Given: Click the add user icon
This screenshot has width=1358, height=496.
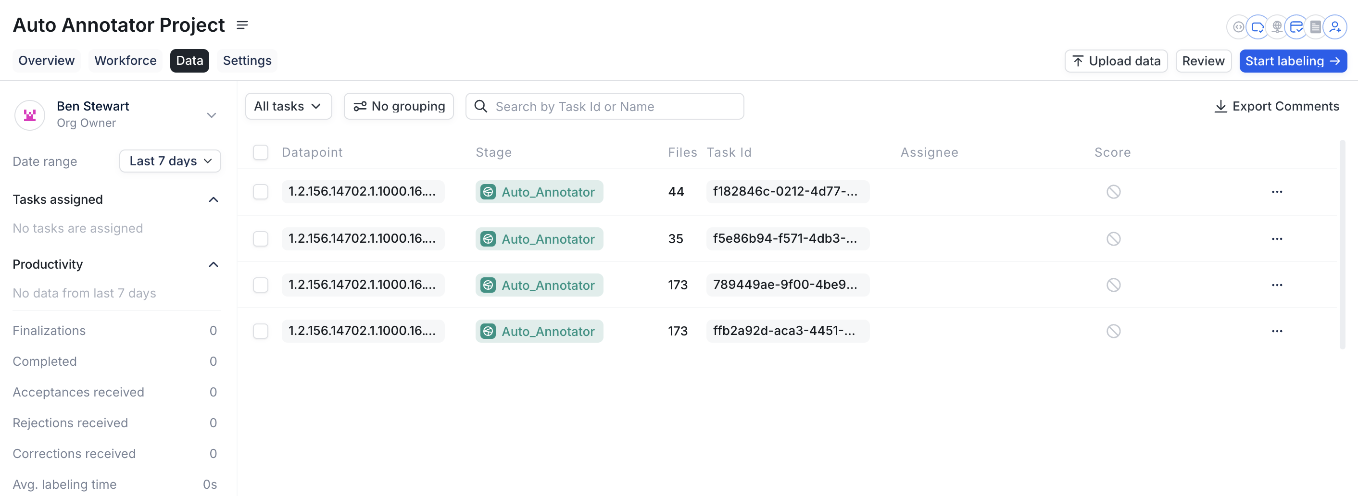Looking at the screenshot, I should click(x=1335, y=27).
